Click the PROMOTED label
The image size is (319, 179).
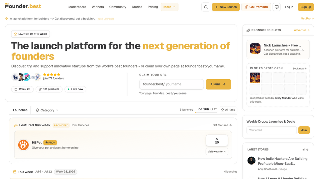[61, 125]
